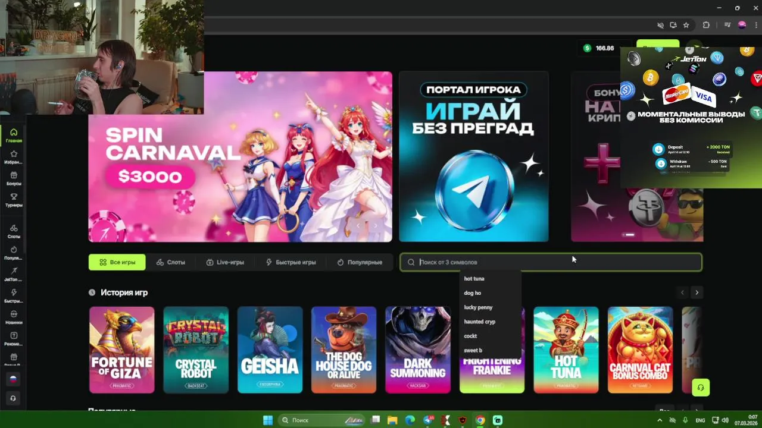
Task: Open the browser extensions puzzle icon
Action: 706,25
